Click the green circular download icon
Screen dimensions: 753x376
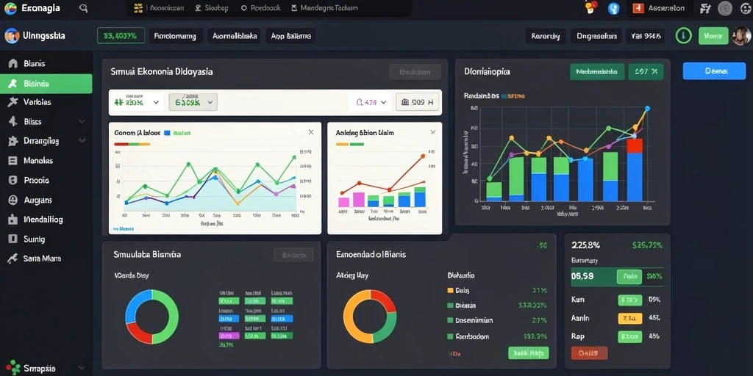(x=683, y=36)
